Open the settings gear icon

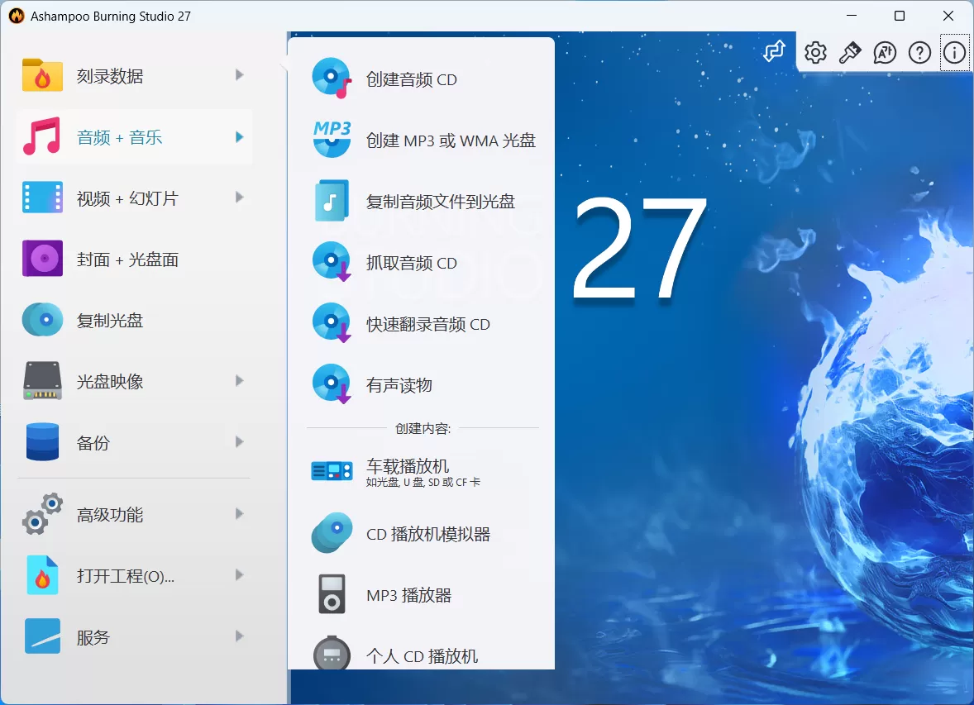[x=814, y=52]
